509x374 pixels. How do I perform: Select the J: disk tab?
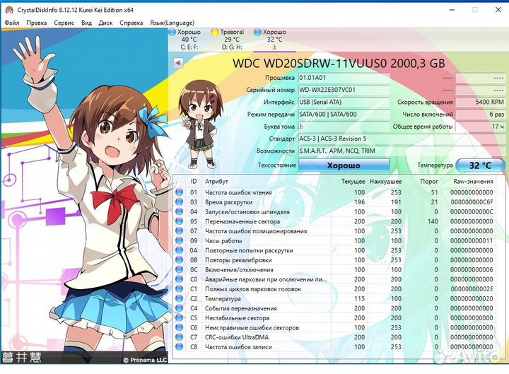click(x=274, y=40)
